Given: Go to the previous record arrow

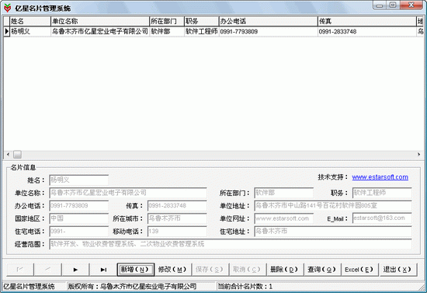Looking at the screenshot, I should click(x=48, y=270).
